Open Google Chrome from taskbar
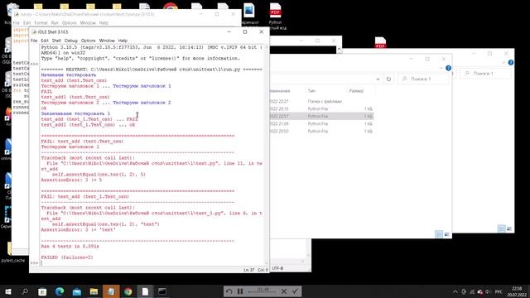The image size is (530, 298). coord(128,291)
